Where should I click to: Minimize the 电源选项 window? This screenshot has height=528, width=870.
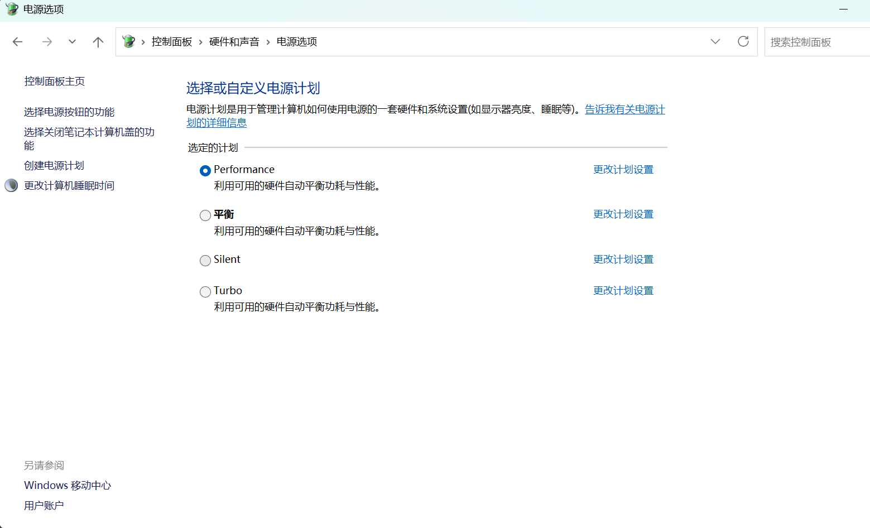tap(843, 9)
